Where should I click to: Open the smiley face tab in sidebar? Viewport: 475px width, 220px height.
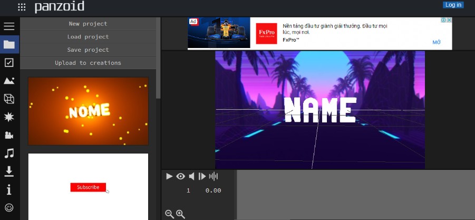pos(9,207)
